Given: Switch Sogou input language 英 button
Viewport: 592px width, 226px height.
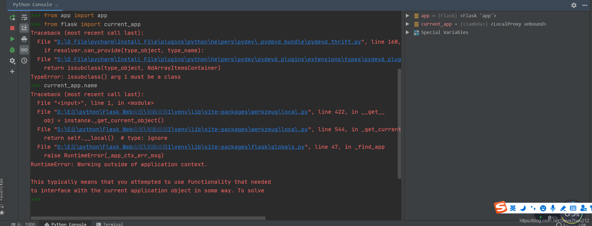Looking at the screenshot, I should click(513, 208).
